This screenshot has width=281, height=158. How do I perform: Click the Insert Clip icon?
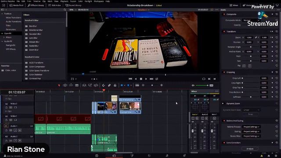84,86
